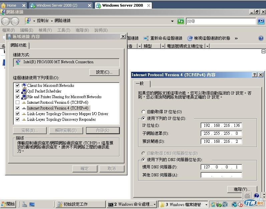Open the 說明(H) menu

[101, 30]
